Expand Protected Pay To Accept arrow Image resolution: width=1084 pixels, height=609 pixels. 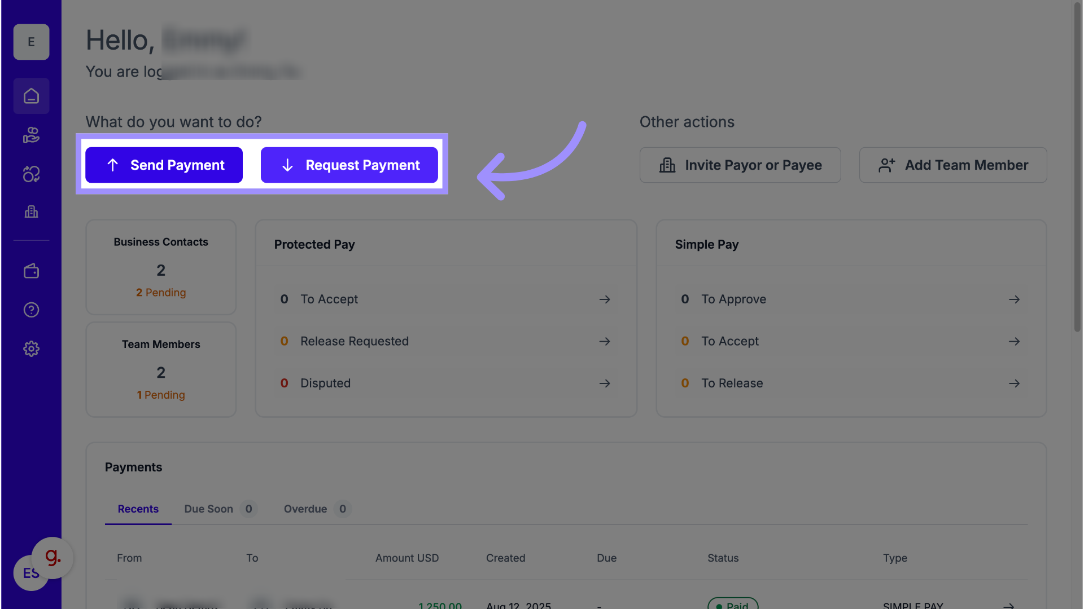click(605, 299)
